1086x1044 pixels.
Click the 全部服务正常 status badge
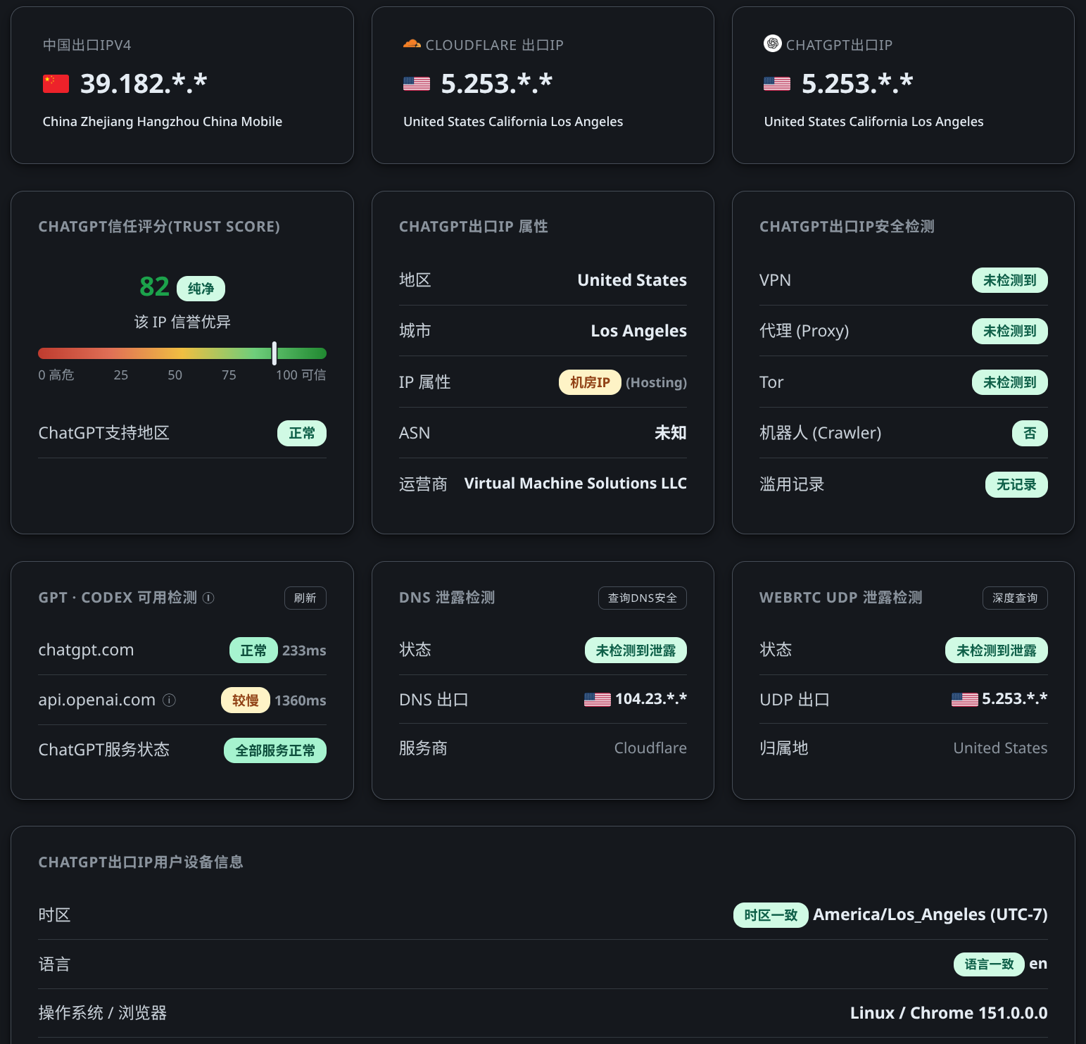tap(275, 750)
